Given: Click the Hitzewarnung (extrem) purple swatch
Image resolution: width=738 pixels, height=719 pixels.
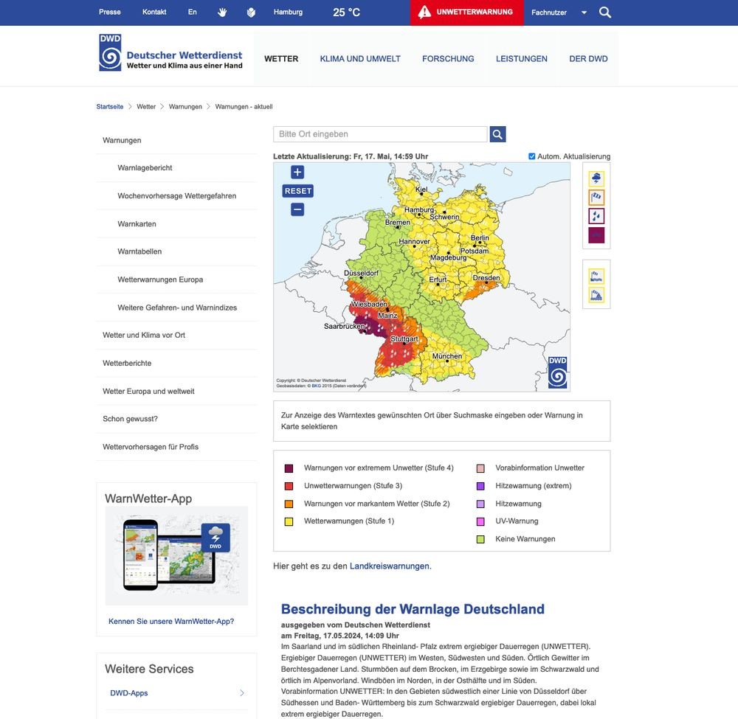Looking at the screenshot, I should (x=480, y=486).
